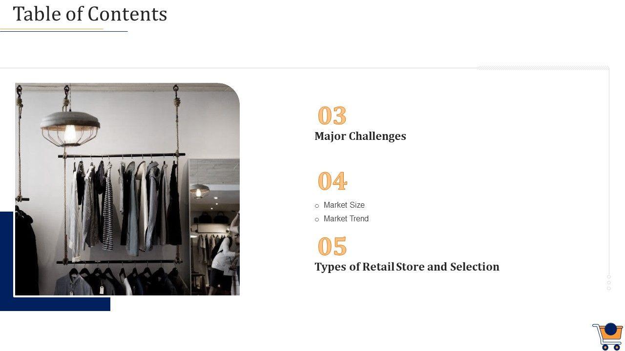
Task: Click the bottom decorative dot on right edge
Action: [609, 289]
